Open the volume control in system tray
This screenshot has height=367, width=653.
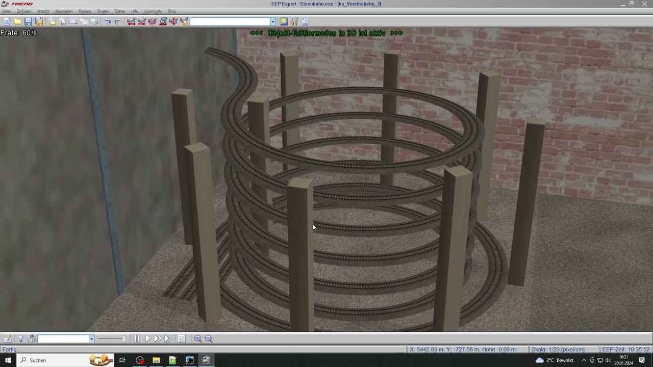[x=608, y=360]
